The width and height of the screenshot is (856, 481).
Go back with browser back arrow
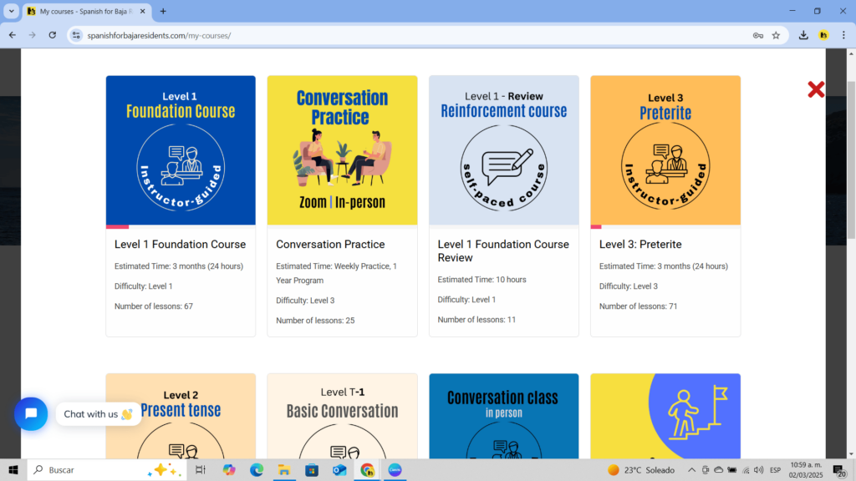click(12, 35)
